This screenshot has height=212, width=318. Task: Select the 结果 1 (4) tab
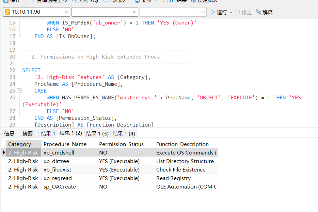(x=124, y=133)
